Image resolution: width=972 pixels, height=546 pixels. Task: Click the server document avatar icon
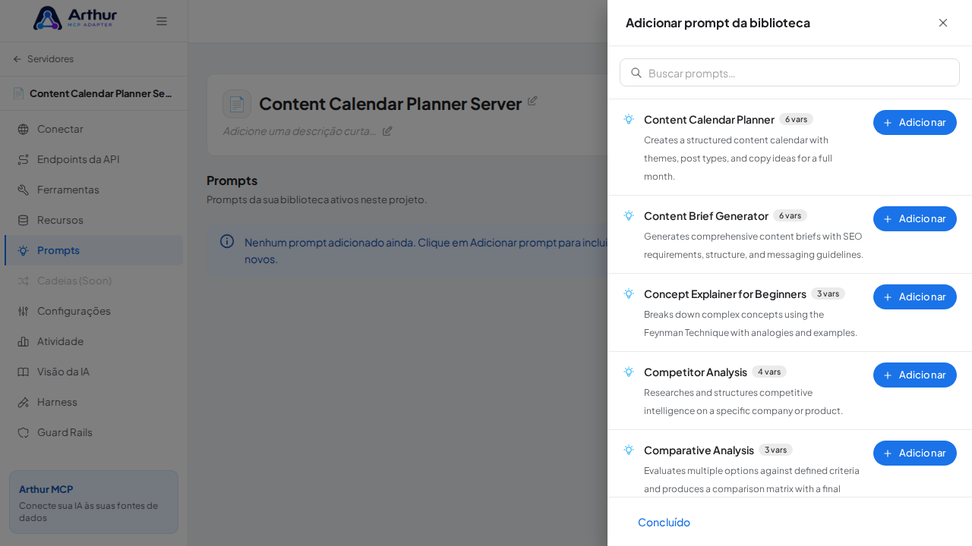pyautogui.click(x=237, y=104)
